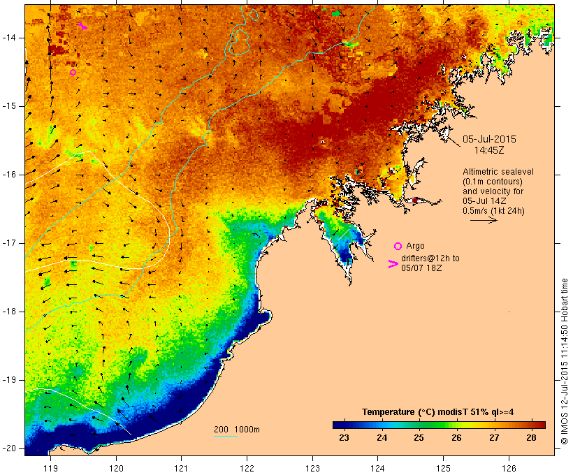Click the Temperature modisT colorbar title
Viewport: 573px width, 475px height.
point(438,412)
